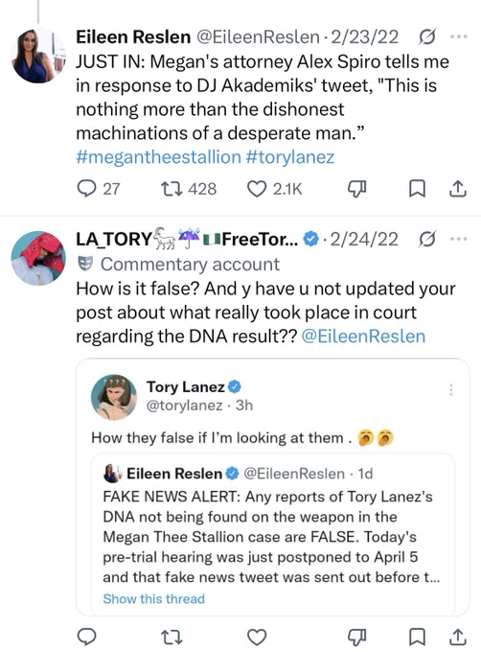Reply to LA_TORY's tweet
The image size is (481, 652).
pos(87,637)
